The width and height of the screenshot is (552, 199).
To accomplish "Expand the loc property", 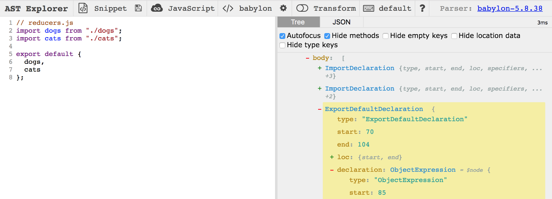I will 332,157.
